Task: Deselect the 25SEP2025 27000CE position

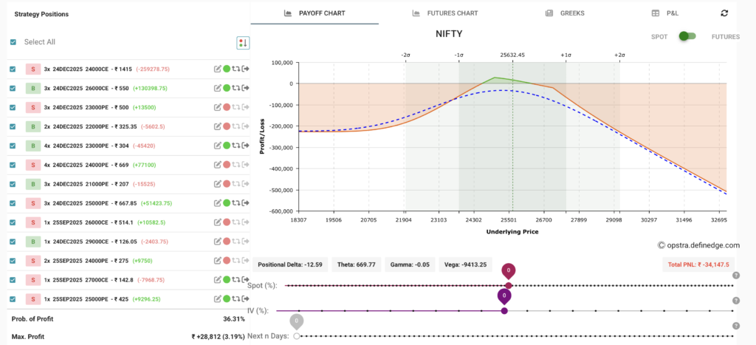Action: coord(13,280)
